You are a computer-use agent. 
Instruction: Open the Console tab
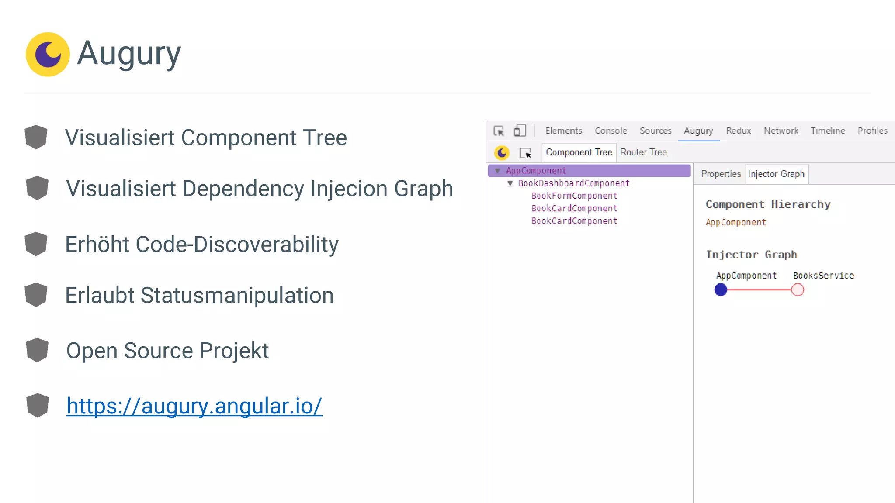point(611,131)
